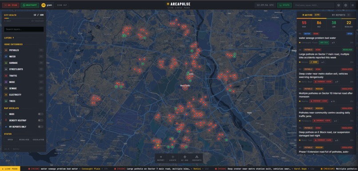Enable the My Reports Only switch
The height and width of the screenshot is (171, 358).
40,127
